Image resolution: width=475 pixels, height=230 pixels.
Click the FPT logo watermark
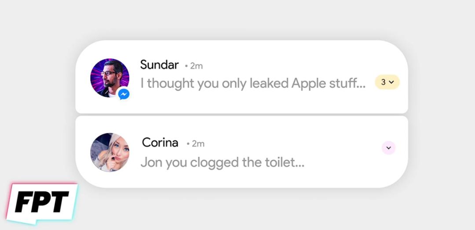42,202
